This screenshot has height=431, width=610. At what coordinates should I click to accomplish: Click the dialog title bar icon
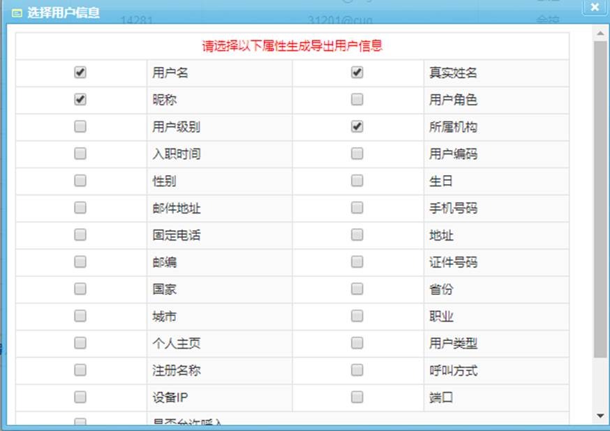[x=17, y=13]
